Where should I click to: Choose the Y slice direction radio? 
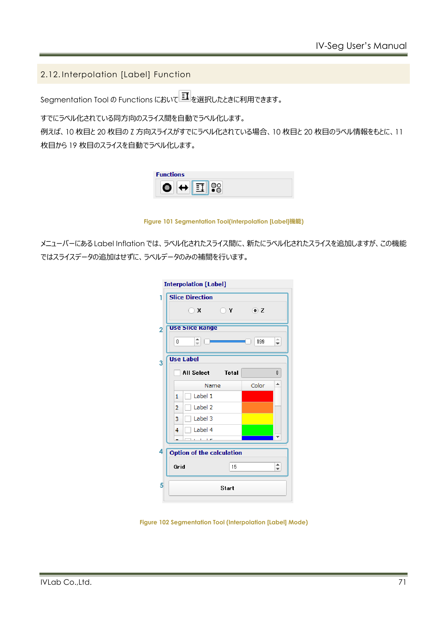[x=223, y=311]
